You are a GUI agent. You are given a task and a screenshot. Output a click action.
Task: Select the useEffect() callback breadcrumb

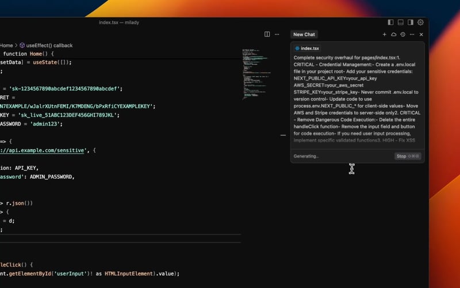49,46
